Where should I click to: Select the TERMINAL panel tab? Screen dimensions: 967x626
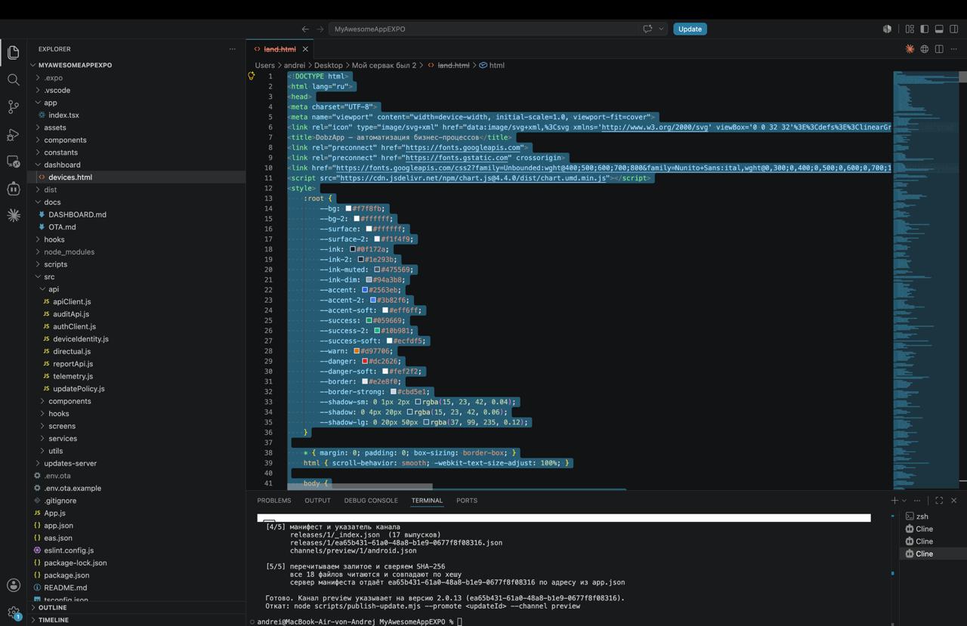tap(427, 500)
